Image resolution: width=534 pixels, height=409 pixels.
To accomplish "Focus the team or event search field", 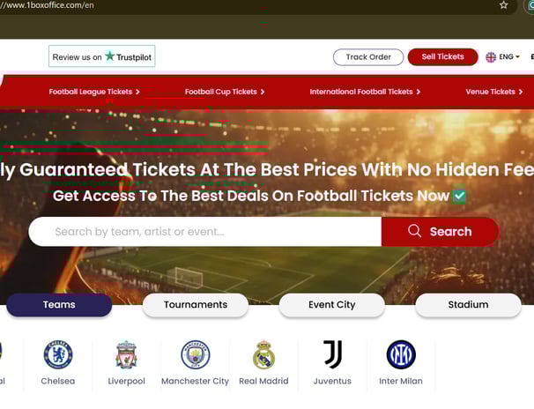I will (205, 232).
